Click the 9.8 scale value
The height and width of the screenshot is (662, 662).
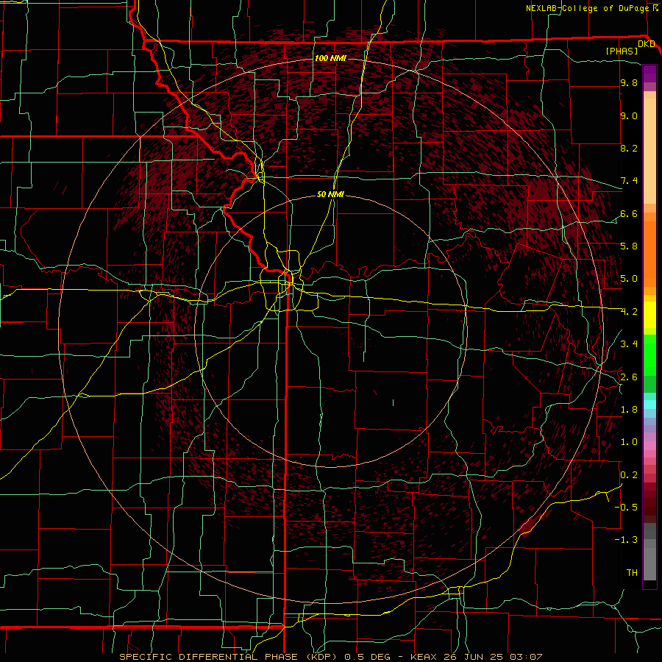pyautogui.click(x=629, y=83)
